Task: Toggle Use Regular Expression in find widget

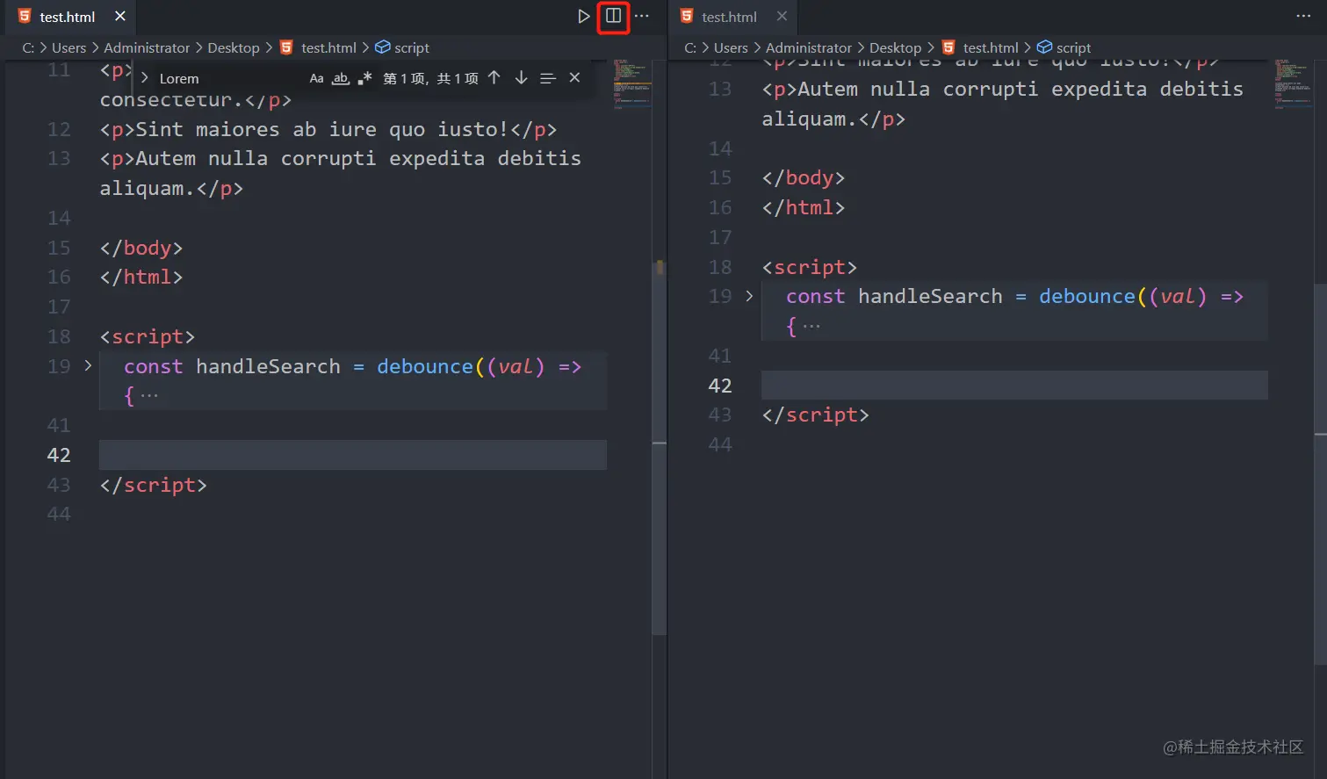Action: [x=364, y=78]
